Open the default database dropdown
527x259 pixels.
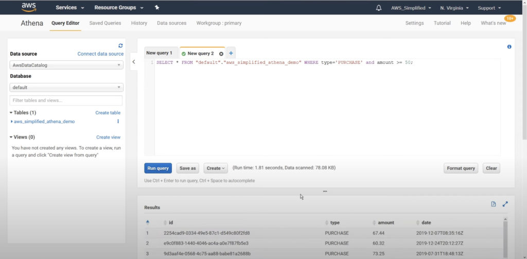click(x=66, y=88)
